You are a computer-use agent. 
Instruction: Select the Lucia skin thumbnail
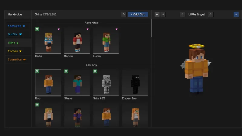click(x=106, y=40)
